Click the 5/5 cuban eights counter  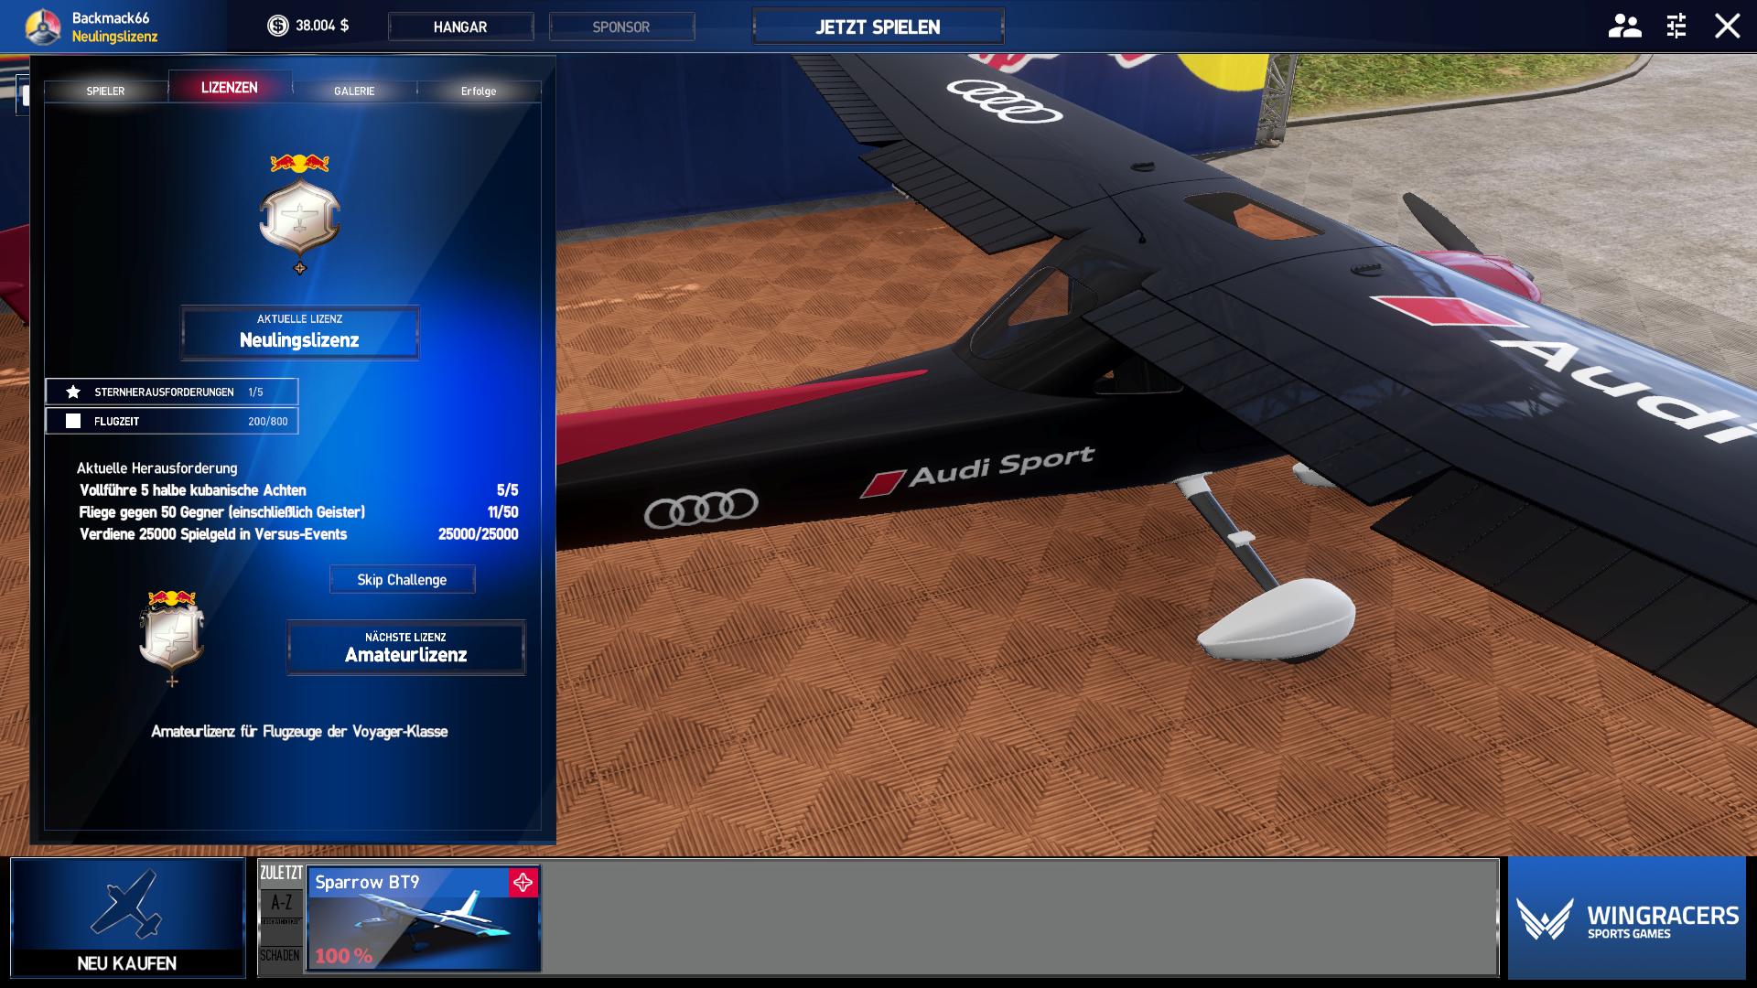[507, 490]
